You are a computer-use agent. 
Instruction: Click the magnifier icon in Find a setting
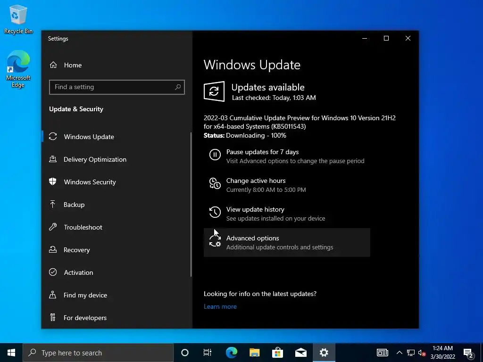click(178, 87)
